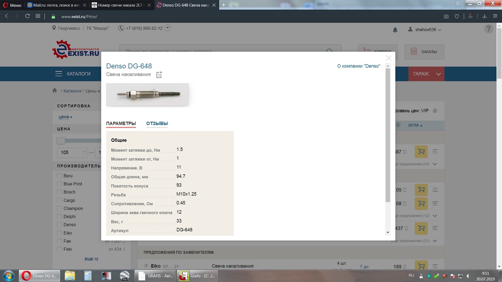Click the popup scrollbar down arrow
This screenshot has height=282, width=502.
pos(388,232)
